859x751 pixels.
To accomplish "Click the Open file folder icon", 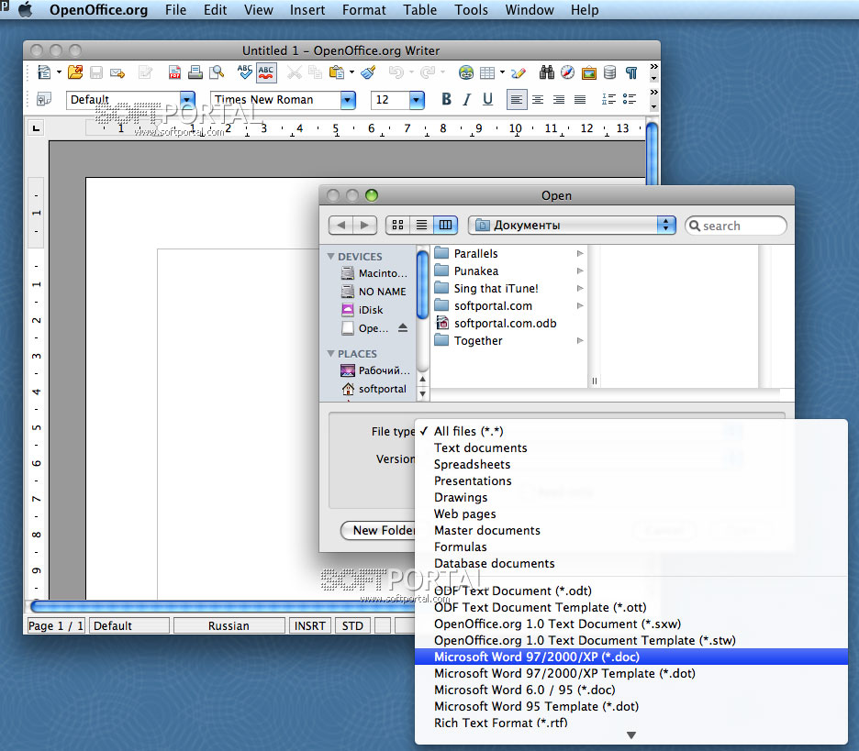I will tap(75, 72).
